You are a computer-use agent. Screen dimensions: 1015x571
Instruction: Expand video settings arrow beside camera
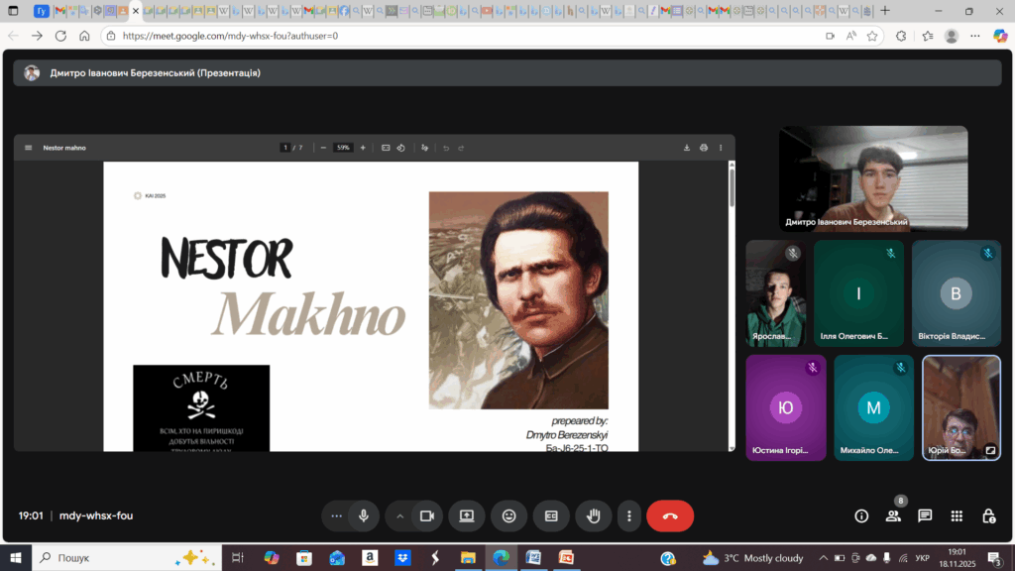point(400,515)
